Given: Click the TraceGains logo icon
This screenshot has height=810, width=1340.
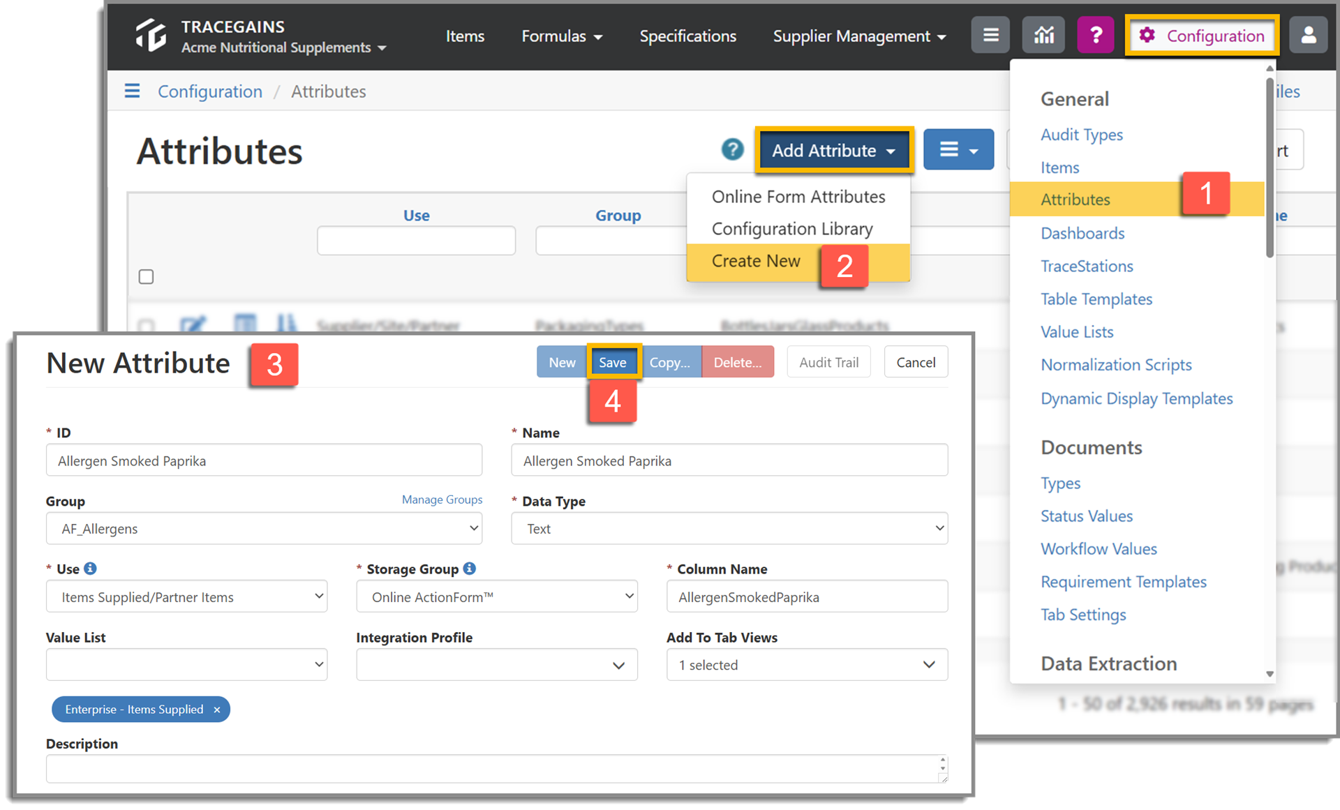Looking at the screenshot, I should pos(151,36).
